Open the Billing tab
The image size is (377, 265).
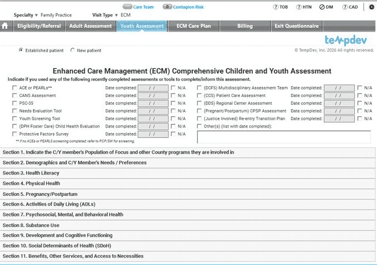click(x=245, y=26)
